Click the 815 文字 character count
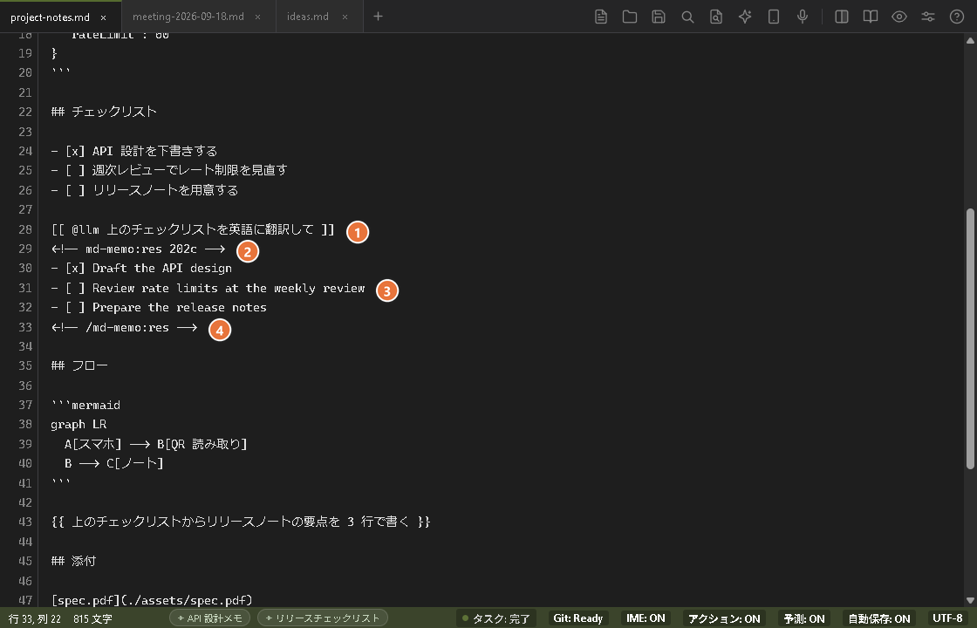This screenshot has height=628, width=977. [x=92, y=618]
